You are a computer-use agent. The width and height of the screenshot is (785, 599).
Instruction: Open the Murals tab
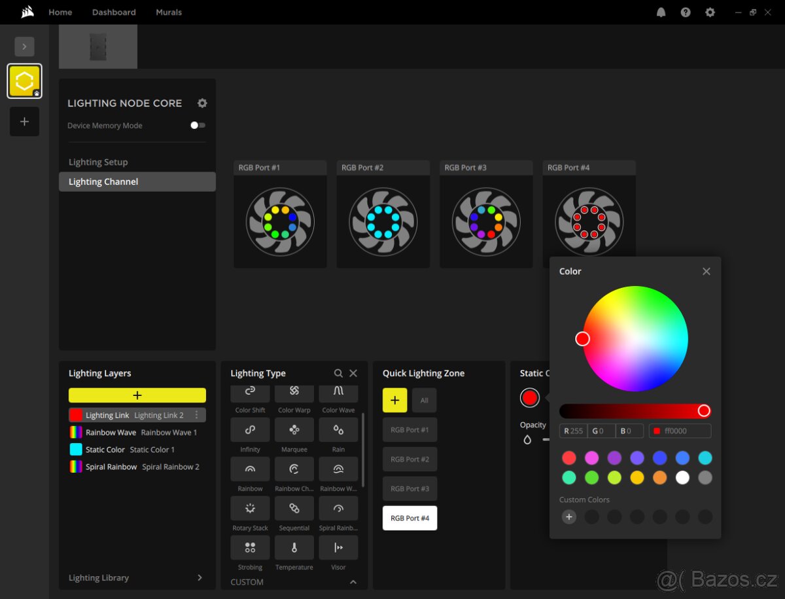(x=169, y=12)
